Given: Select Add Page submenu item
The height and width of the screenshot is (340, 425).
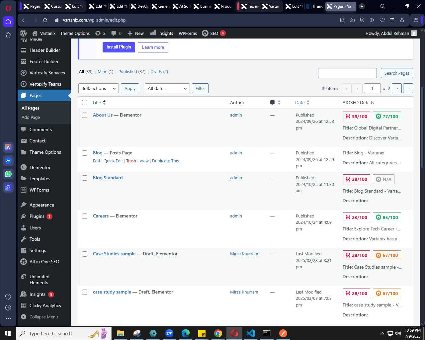Looking at the screenshot, I should pyautogui.click(x=31, y=117).
